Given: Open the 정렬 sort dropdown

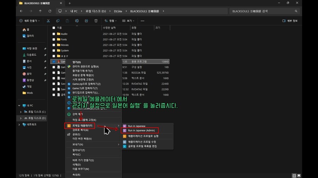Looking at the screenshot, I should (111, 21).
